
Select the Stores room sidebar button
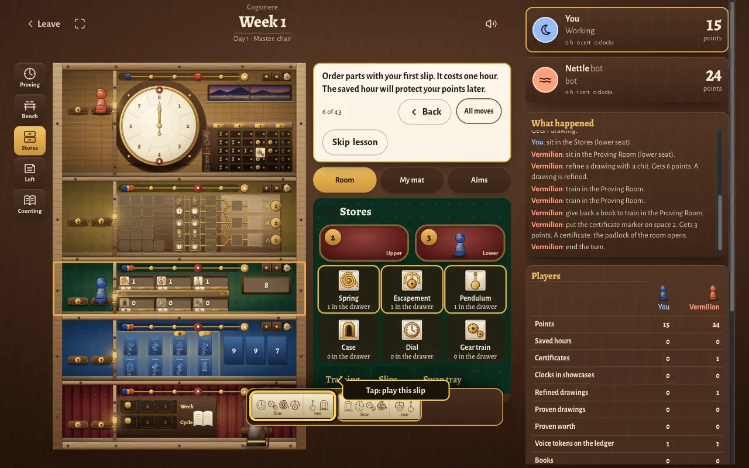(30, 141)
